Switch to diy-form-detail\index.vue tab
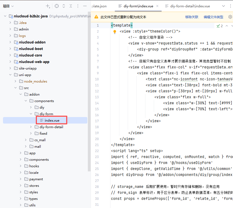 point(190,6)
